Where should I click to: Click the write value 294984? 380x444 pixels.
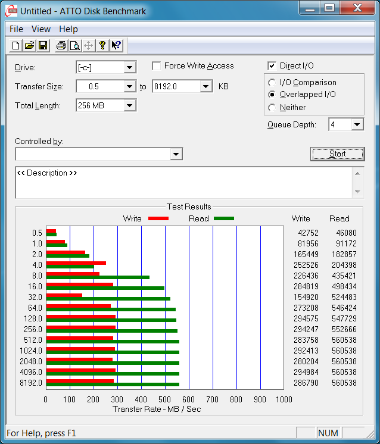tap(306, 372)
